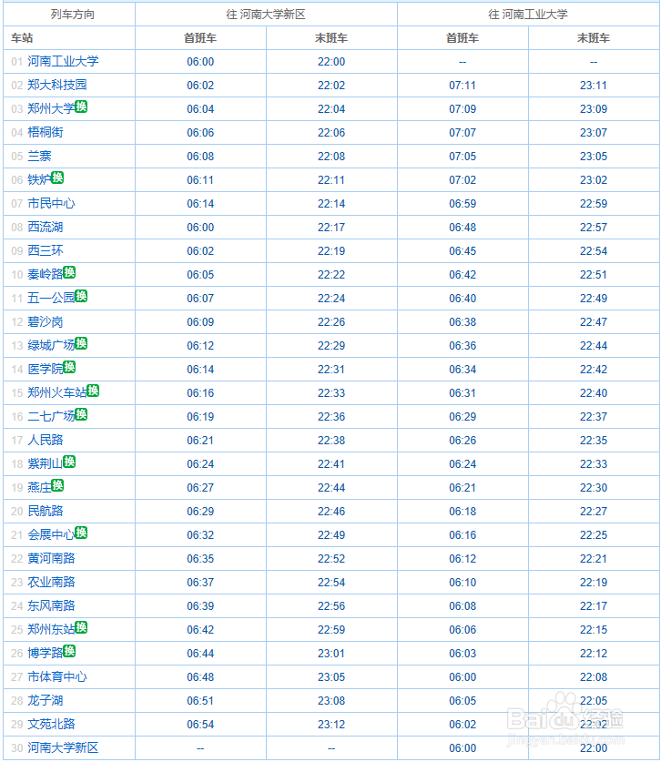This screenshot has width=661, height=762.
Task: Click the transfer icon beside 秦岭路
Action: (x=69, y=272)
